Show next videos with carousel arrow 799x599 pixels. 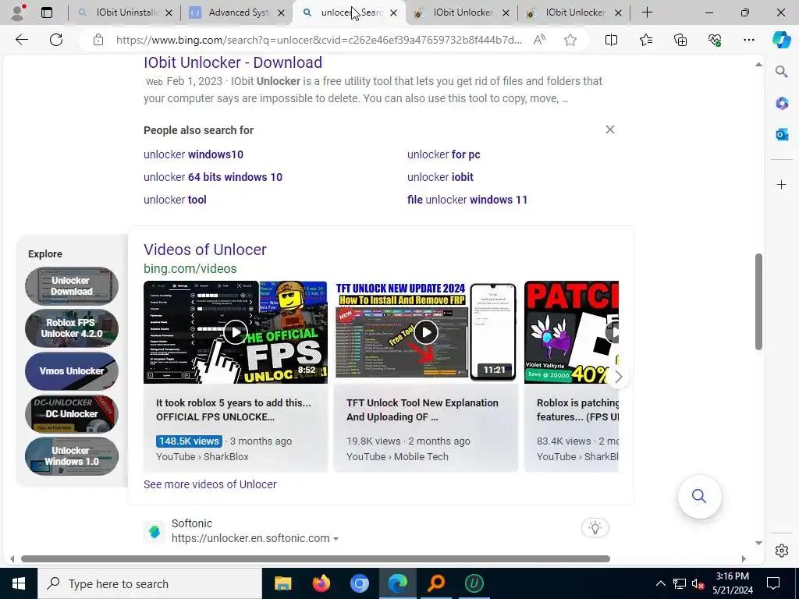(618, 377)
